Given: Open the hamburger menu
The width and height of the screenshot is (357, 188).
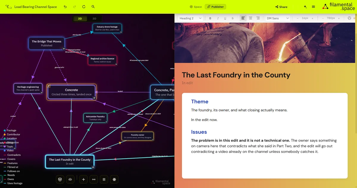Looking at the screenshot, I should point(314,7).
